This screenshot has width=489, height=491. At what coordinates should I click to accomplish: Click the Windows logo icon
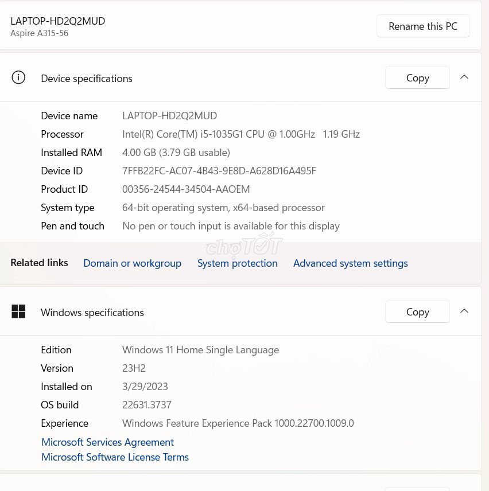point(18,311)
